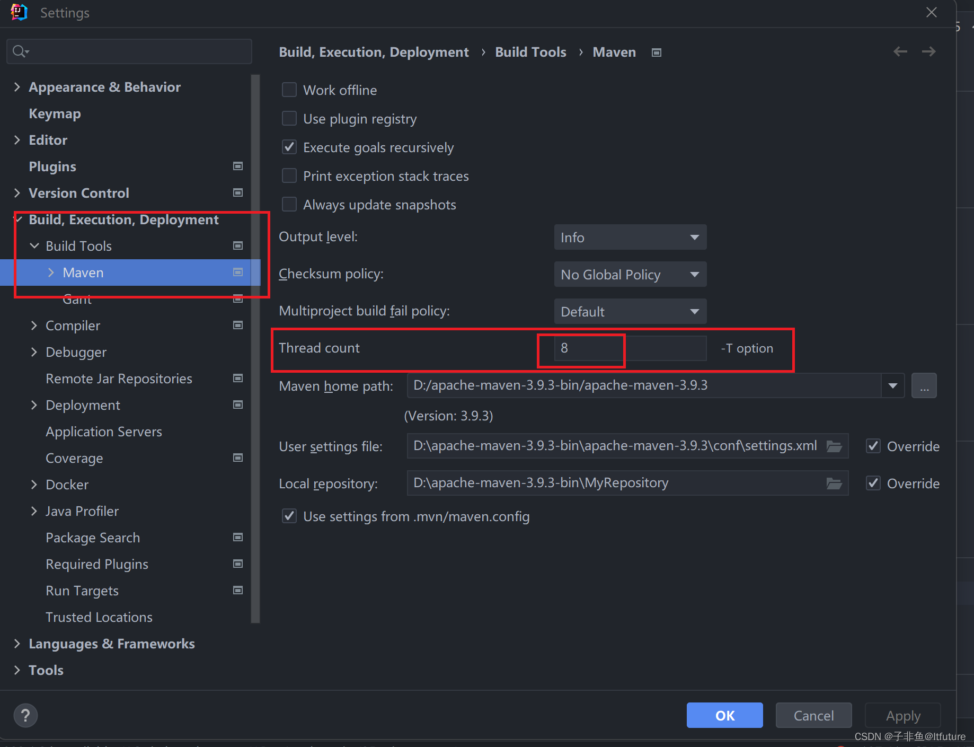Image resolution: width=974 pixels, height=747 pixels.
Task: Click the settings search field
Action: pos(129,51)
